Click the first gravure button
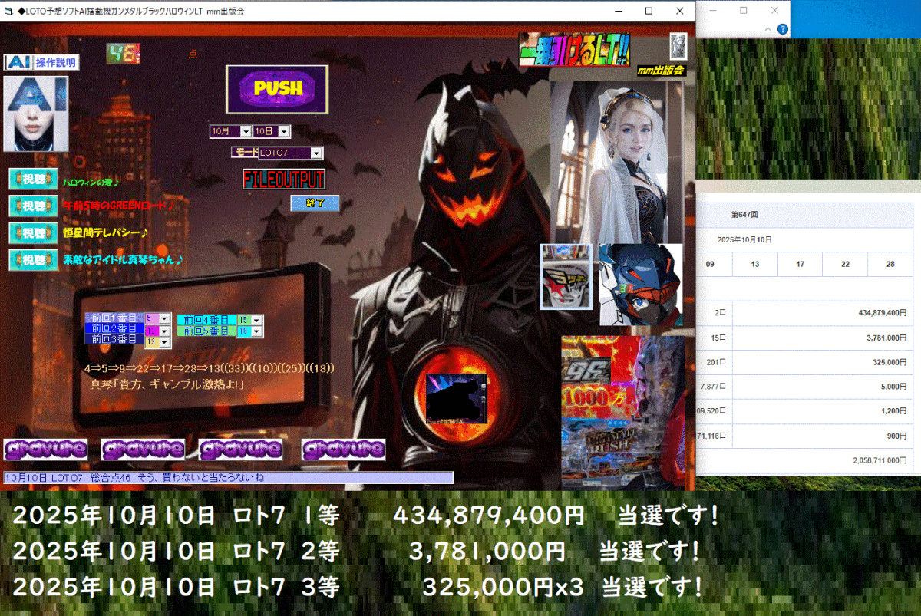 point(45,450)
